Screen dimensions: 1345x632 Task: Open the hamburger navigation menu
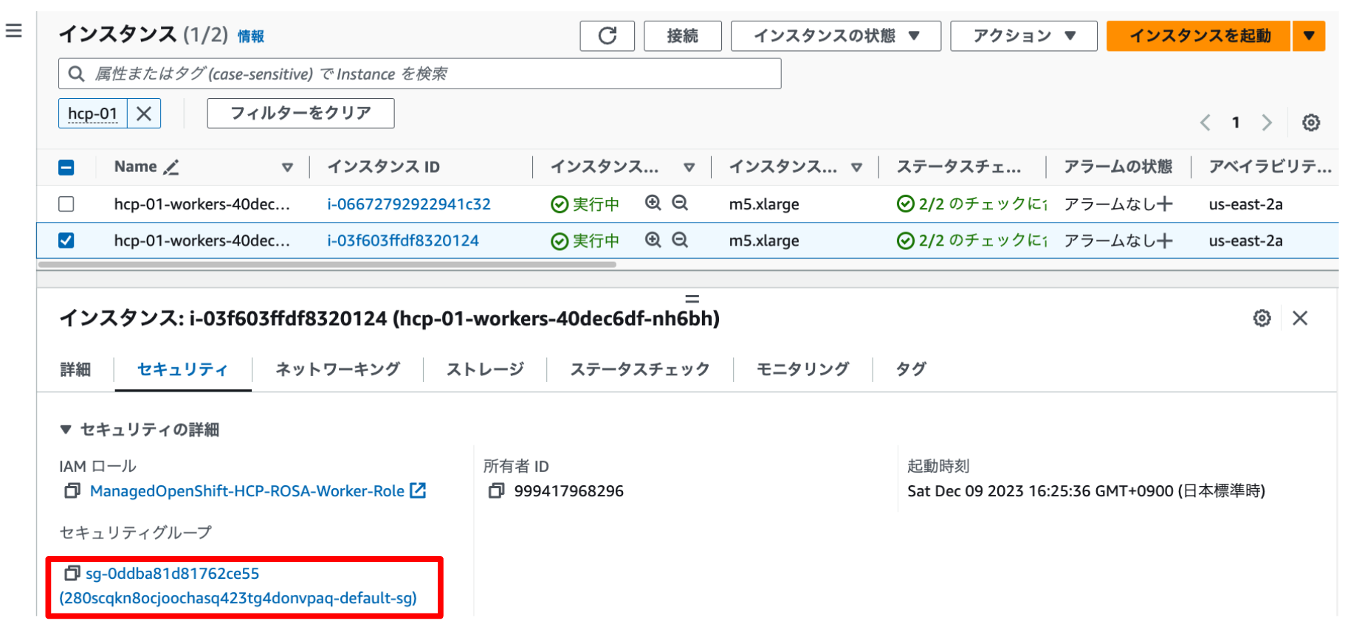pyautogui.click(x=14, y=31)
